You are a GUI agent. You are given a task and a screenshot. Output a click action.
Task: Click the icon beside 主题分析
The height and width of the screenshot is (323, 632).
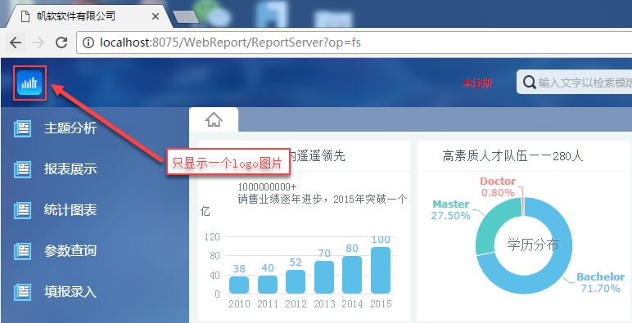[x=23, y=128]
